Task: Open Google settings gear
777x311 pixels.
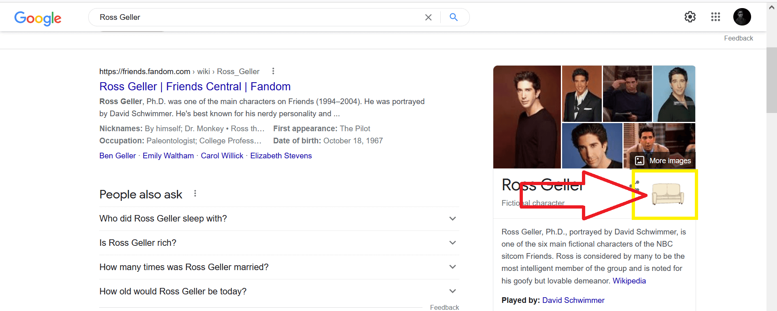Action: (690, 17)
